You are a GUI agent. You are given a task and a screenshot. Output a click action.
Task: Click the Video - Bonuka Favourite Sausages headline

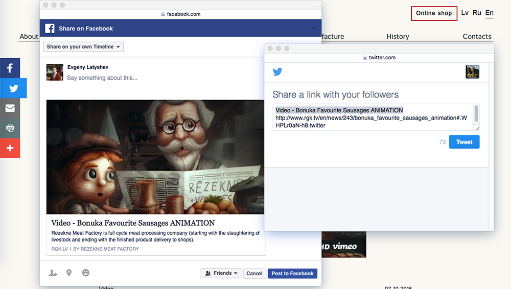point(133,223)
